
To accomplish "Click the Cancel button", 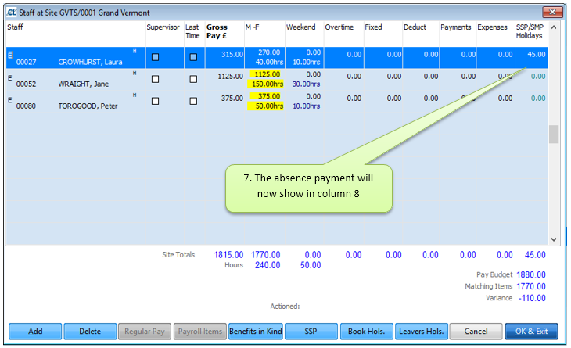I will (476, 332).
